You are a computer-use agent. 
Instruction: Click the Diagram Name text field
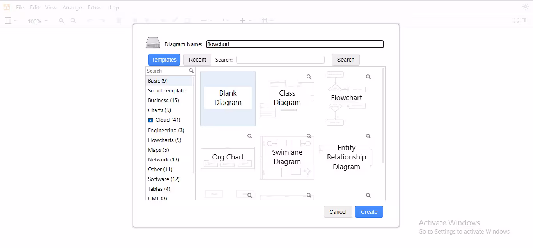[x=295, y=44]
